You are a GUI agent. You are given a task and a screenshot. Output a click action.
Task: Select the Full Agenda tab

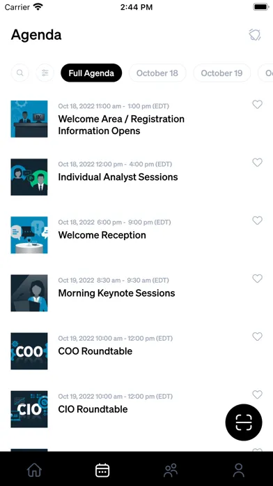91,73
